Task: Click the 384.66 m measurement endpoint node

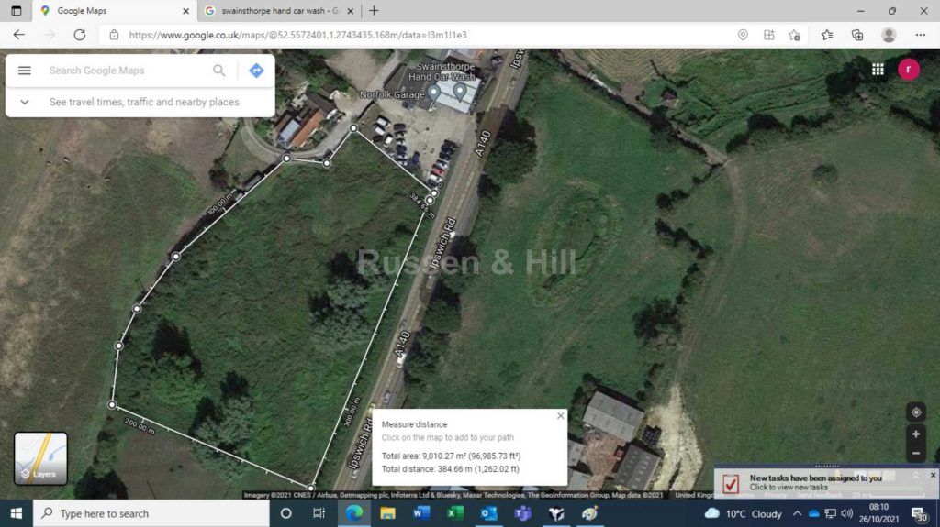Action: tap(430, 200)
